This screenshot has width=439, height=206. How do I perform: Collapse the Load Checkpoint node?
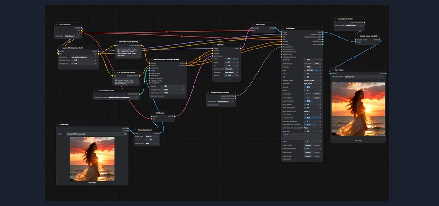57,25
